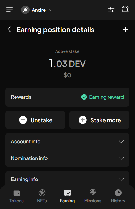
Task: Expand the Earning info section
Action: pyautogui.click(x=67, y=179)
